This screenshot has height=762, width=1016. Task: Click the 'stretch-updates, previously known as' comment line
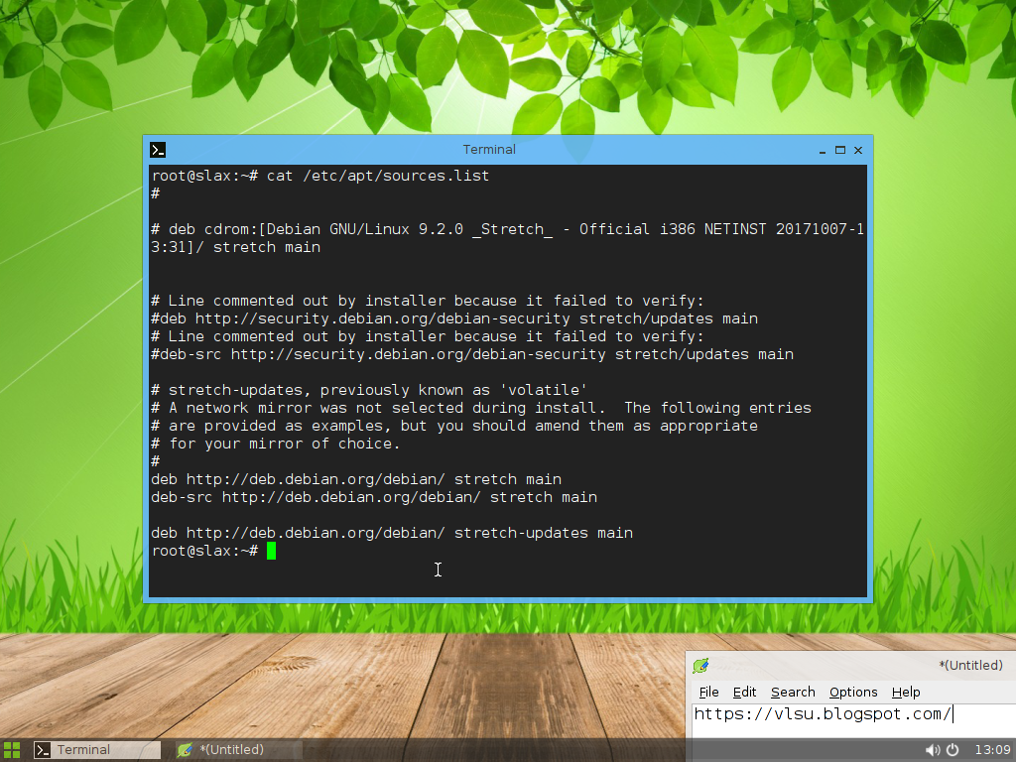(x=369, y=390)
